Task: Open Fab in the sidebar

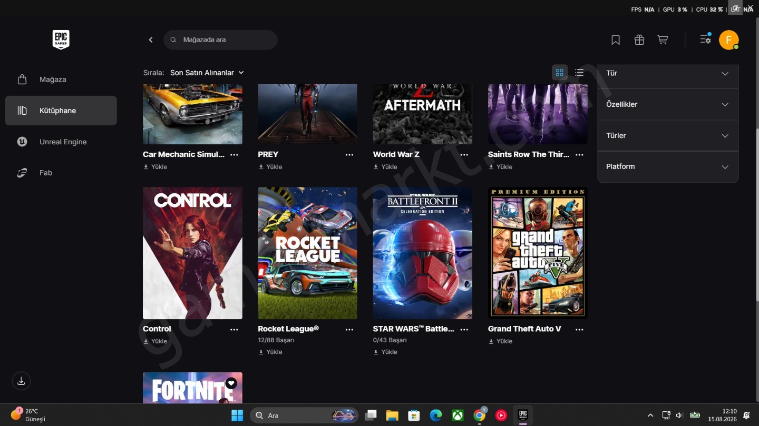Action: (61, 173)
